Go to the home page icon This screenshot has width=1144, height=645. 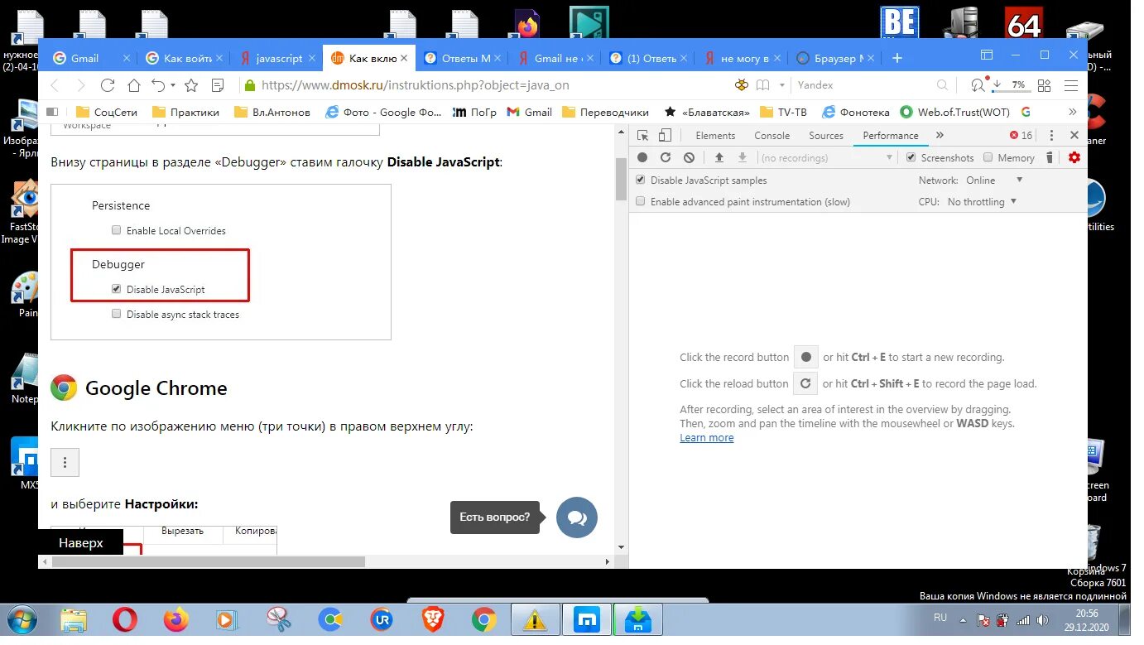(133, 85)
